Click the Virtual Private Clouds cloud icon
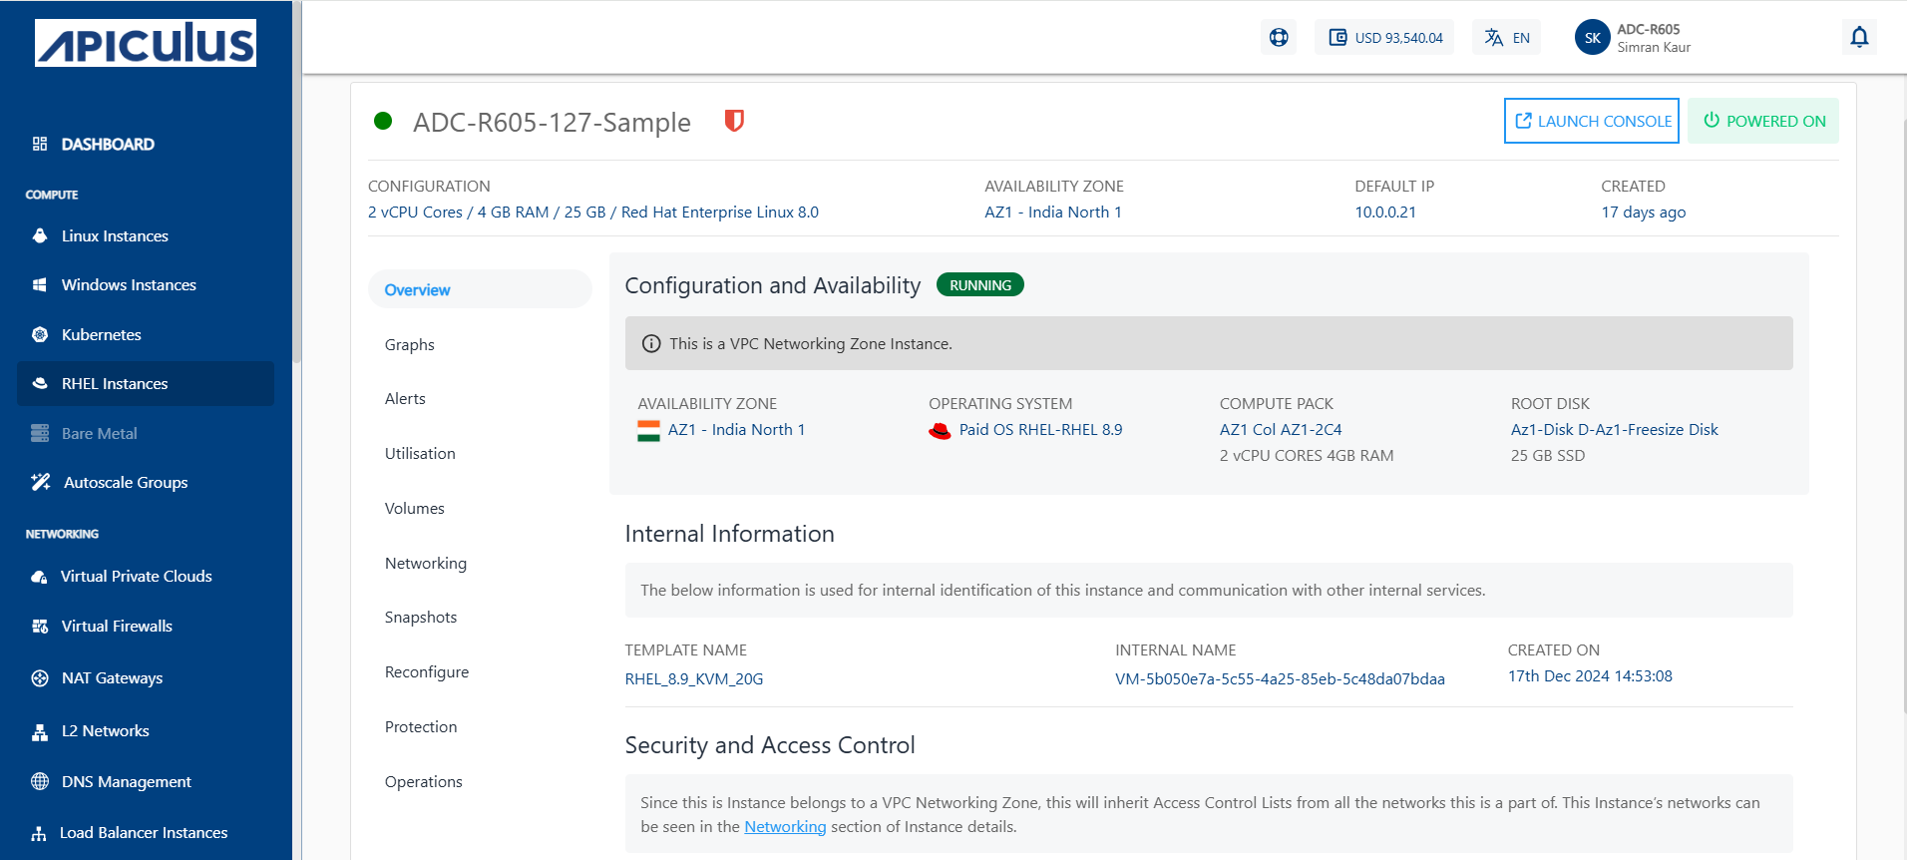 tap(40, 577)
